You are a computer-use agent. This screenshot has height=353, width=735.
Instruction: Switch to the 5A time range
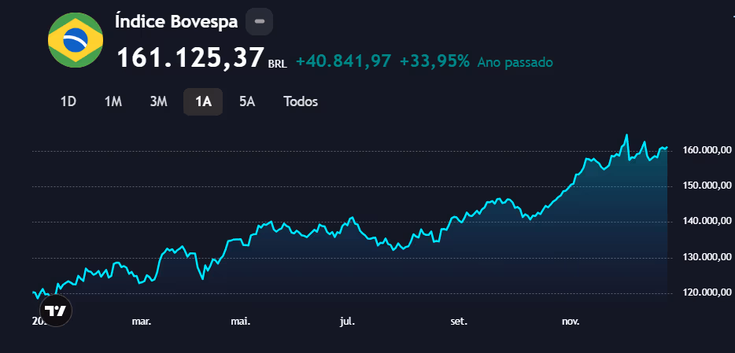(247, 101)
